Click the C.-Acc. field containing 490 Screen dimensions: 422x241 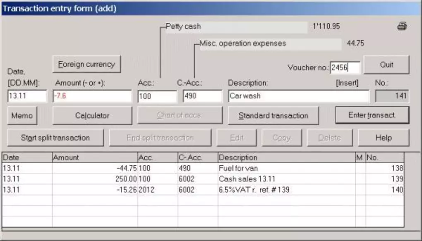202,96
